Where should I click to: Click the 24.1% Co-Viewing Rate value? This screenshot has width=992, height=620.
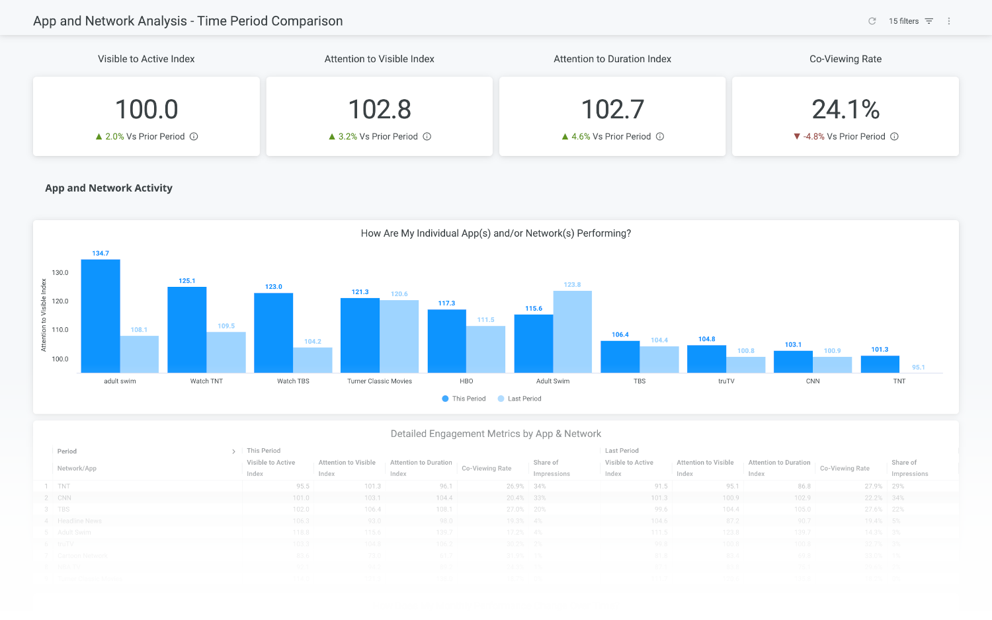tap(845, 110)
